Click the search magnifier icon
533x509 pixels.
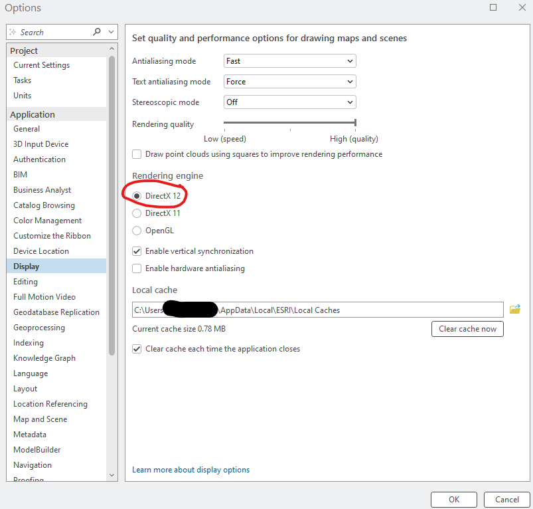(96, 31)
